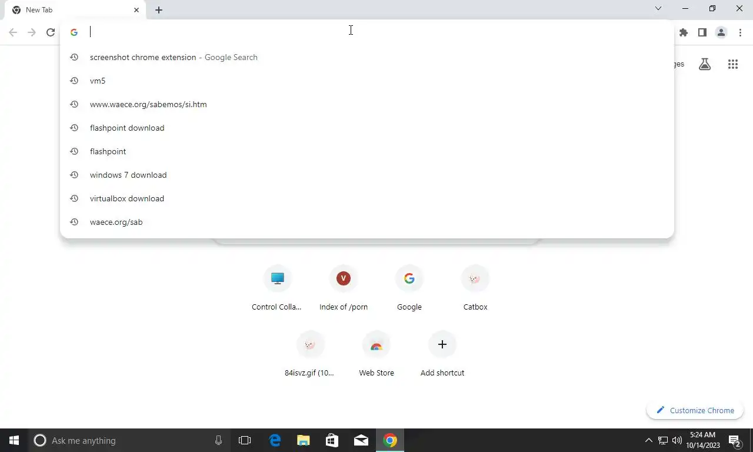Click the Customize Chrome button
Screen dimensions: 753x452
(x=695, y=410)
